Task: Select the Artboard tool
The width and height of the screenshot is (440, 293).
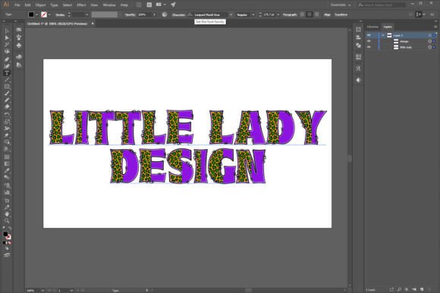Action: (x=7, y=201)
